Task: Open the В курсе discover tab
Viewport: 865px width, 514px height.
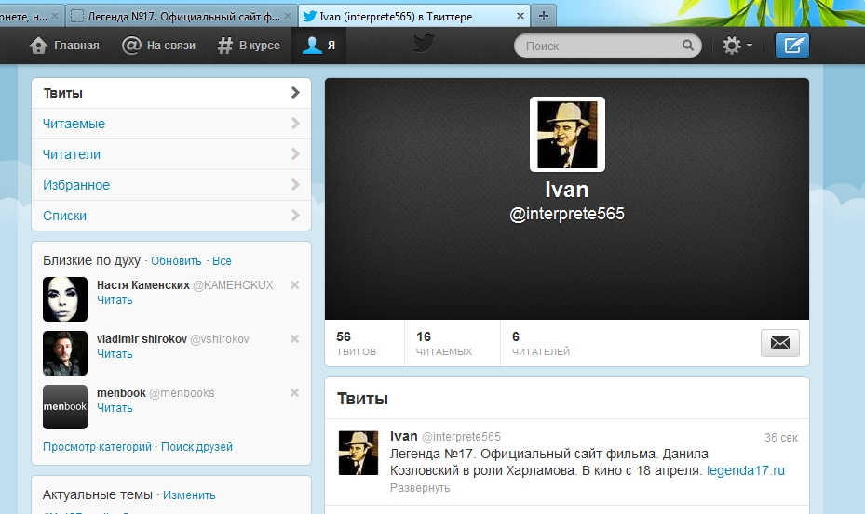Action: click(249, 46)
